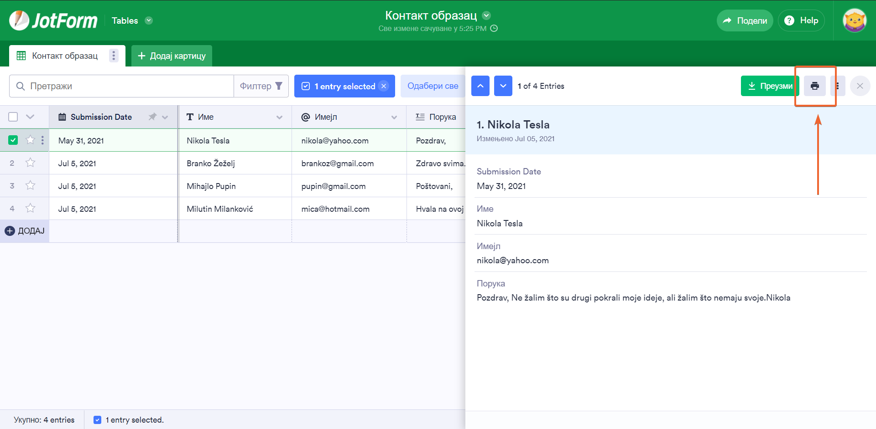Click the print entry icon
Viewport: 876px width, 429px height.
coord(814,86)
